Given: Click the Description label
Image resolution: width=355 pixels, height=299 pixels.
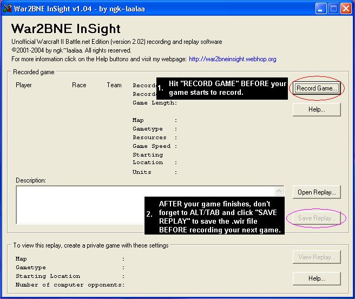Looking at the screenshot, I should (31, 180).
